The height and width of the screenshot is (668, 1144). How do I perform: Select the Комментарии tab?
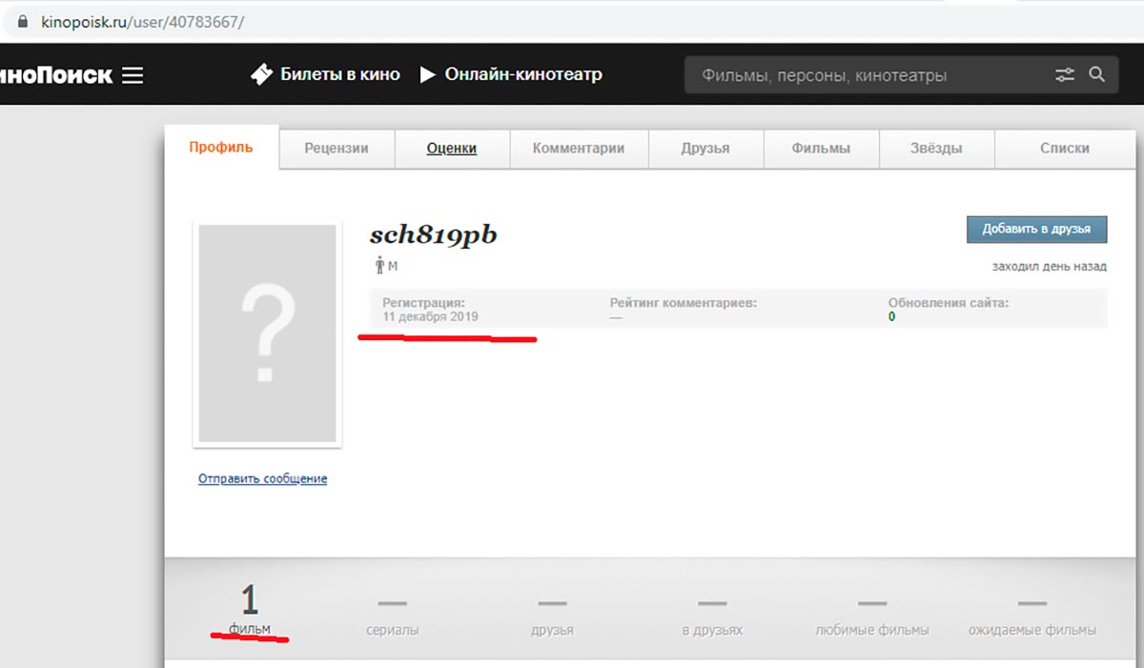click(x=579, y=148)
